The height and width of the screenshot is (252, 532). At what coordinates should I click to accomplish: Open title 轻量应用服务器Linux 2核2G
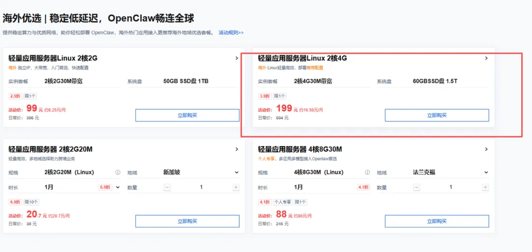53,59
